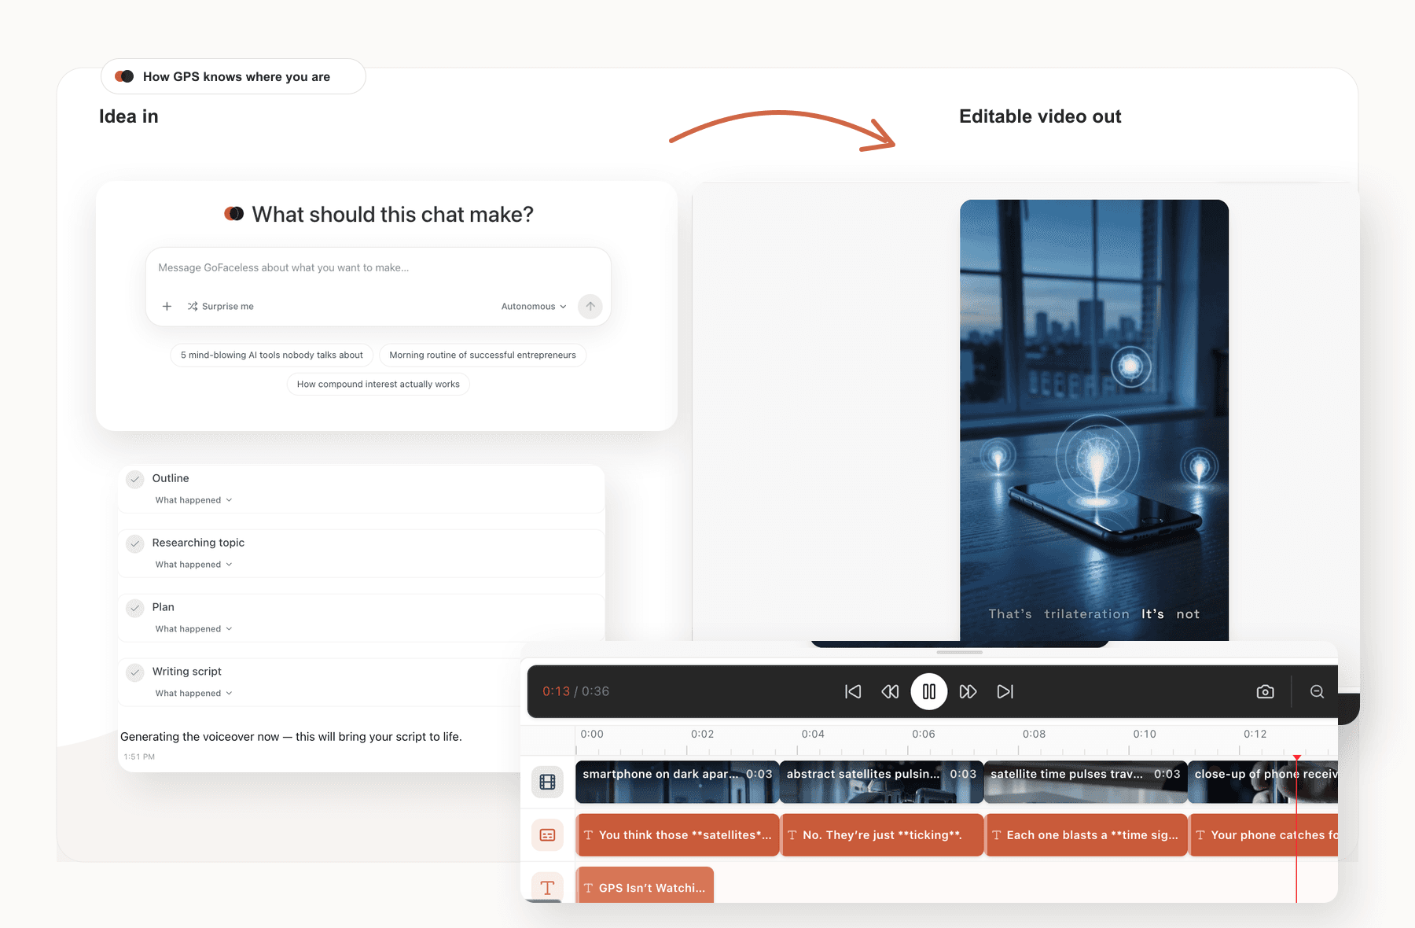Click the video preview frame

tap(1093, 420)
